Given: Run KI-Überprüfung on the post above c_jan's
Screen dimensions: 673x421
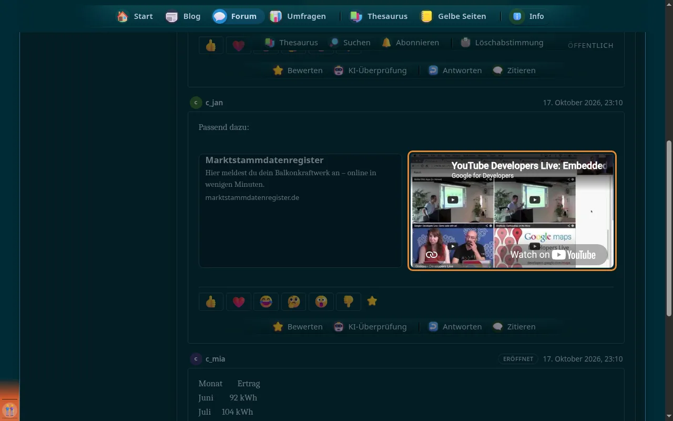Looking at the screenshot, I should pos(370,71).
